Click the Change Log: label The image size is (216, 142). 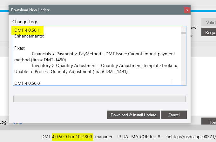[25, 22]
